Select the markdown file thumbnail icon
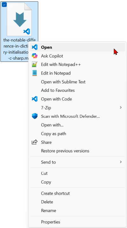The image size is (127, 228). 19,19
